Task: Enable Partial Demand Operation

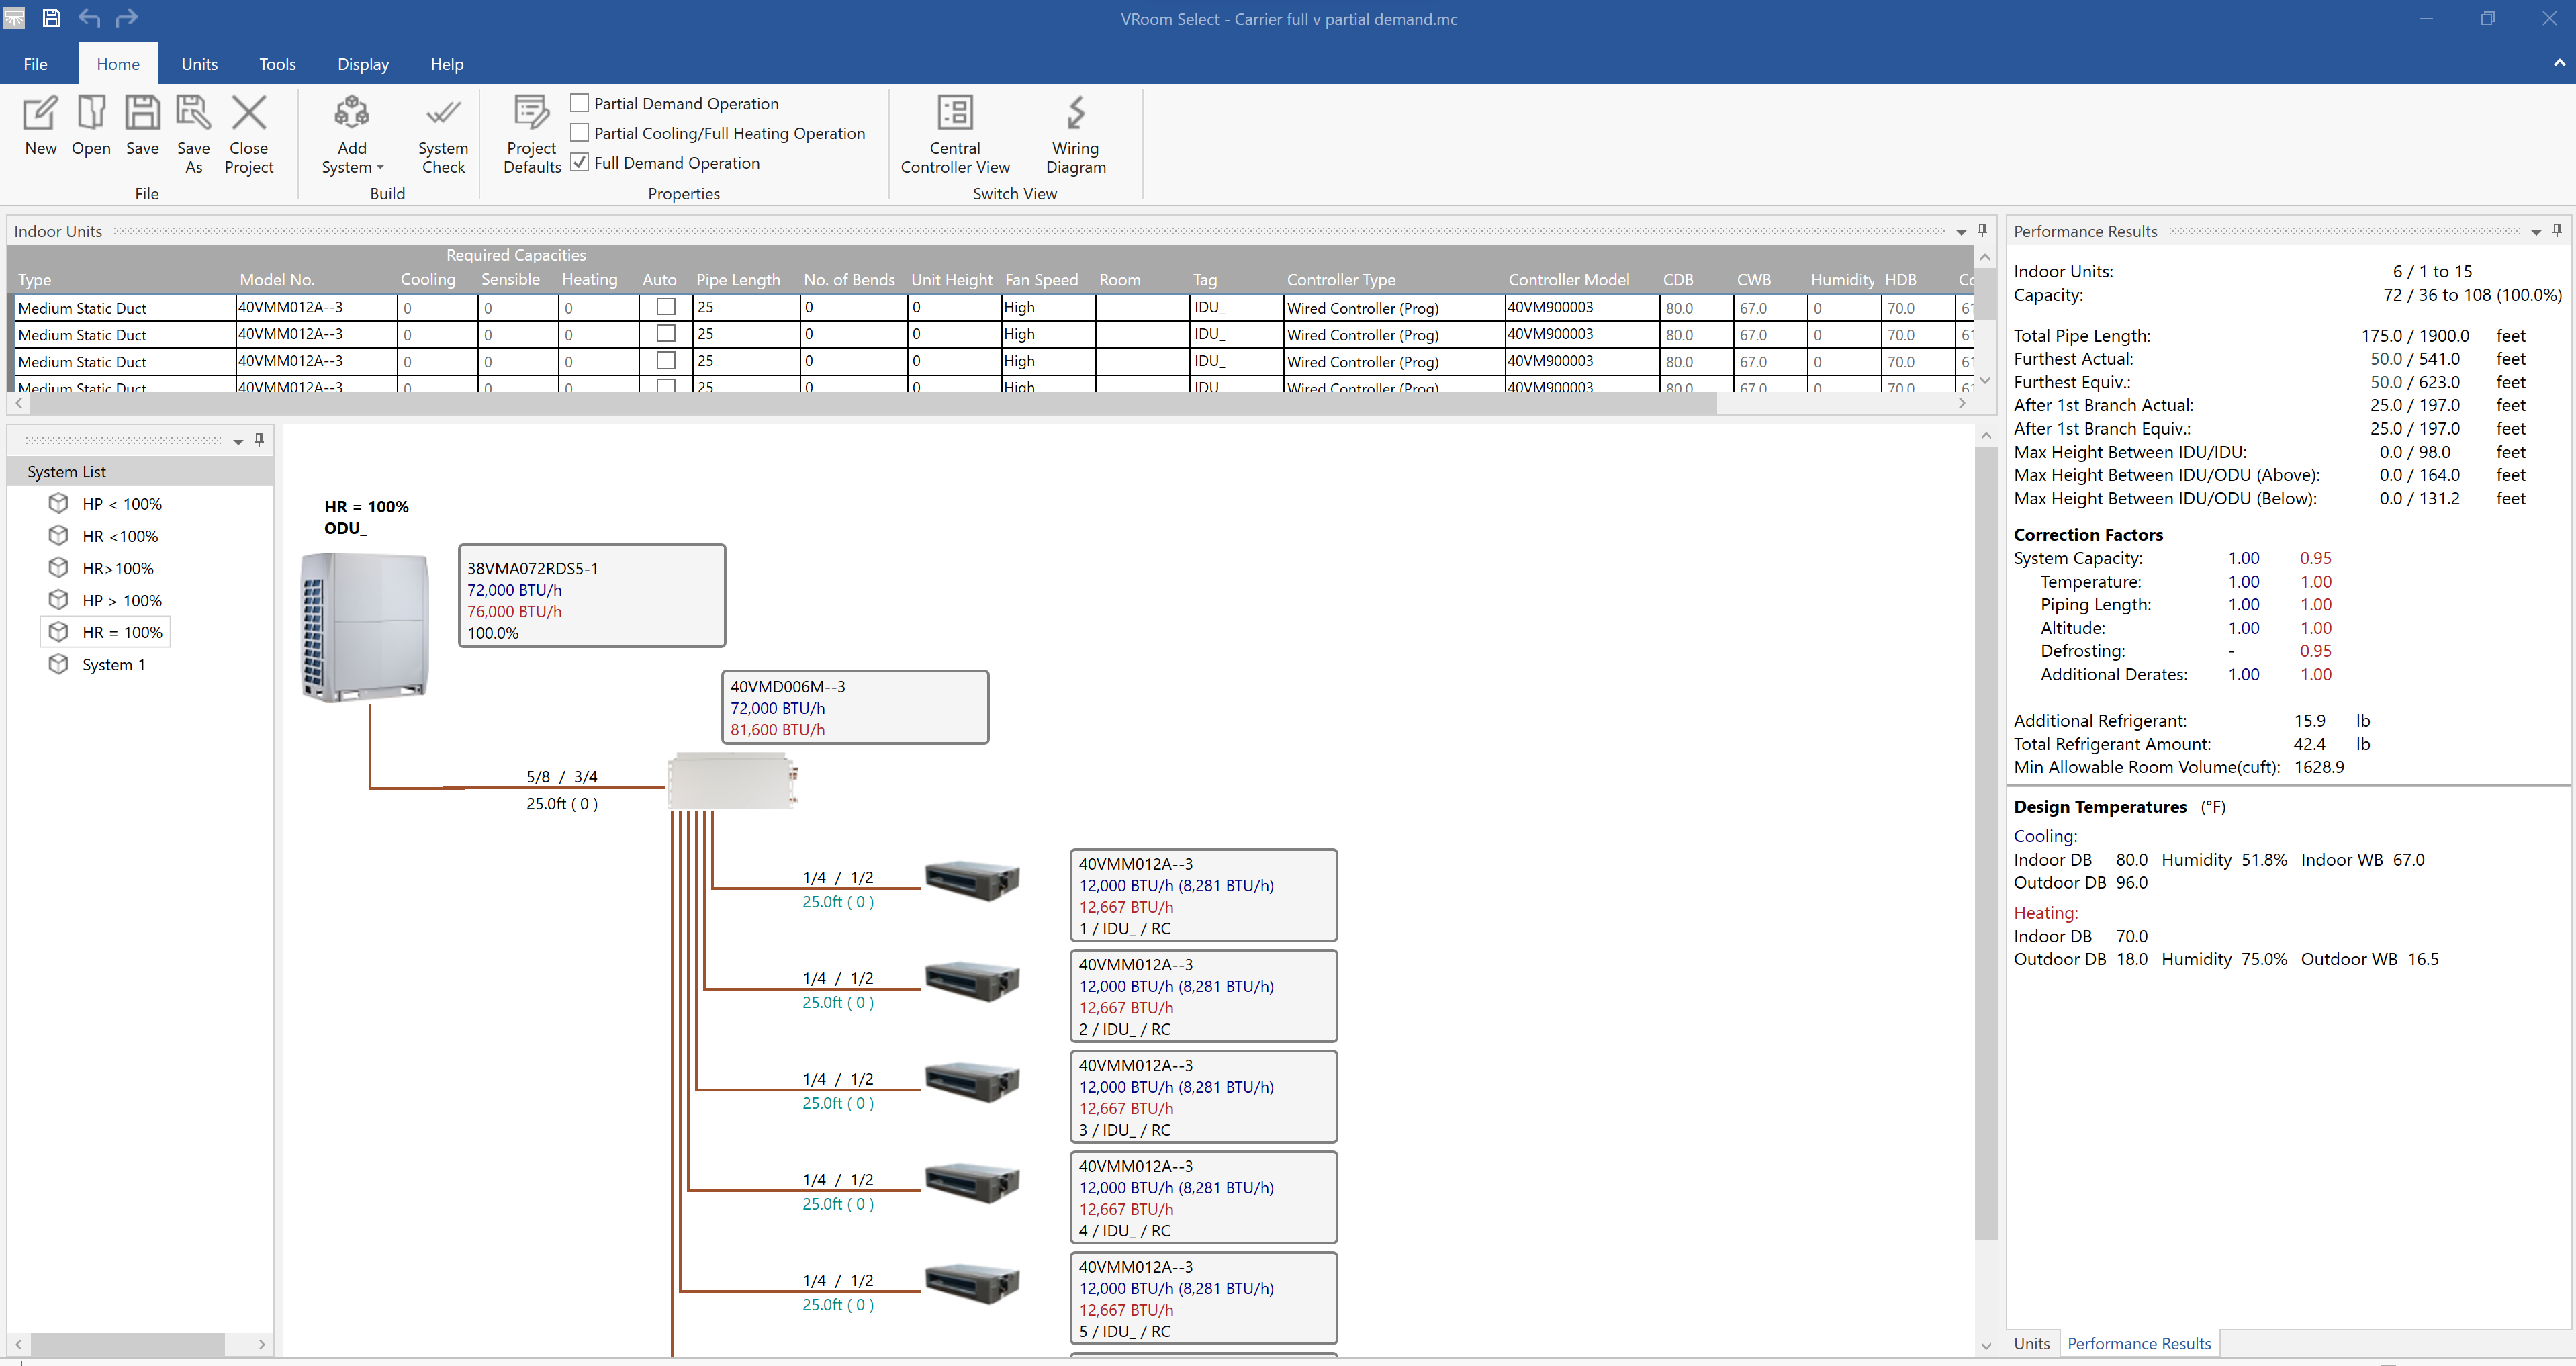Action: pyautogui.click(x=580, y=102)
